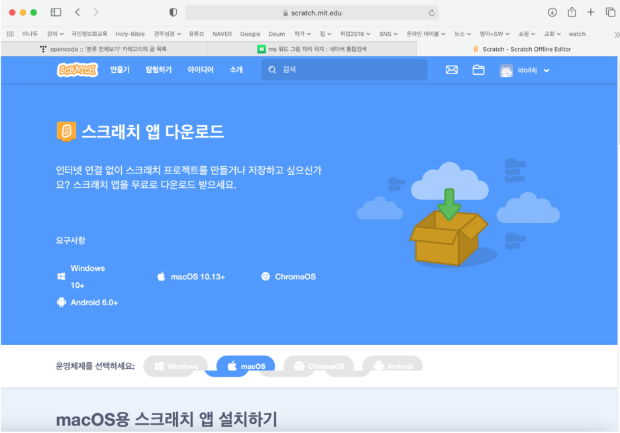Click the idoit4j profile avatar
Image resolution: width=620 pixels, height=433 pixels.
(x=506, y=70)
